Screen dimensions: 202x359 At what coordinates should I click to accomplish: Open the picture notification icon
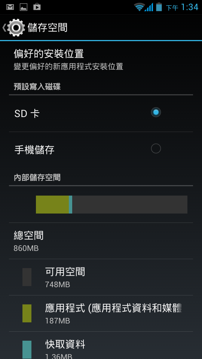point(23,7)
